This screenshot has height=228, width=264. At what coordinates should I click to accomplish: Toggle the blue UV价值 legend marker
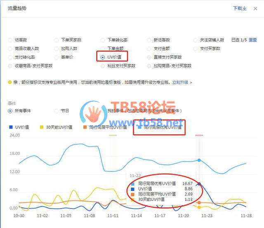tap(10, 127)
